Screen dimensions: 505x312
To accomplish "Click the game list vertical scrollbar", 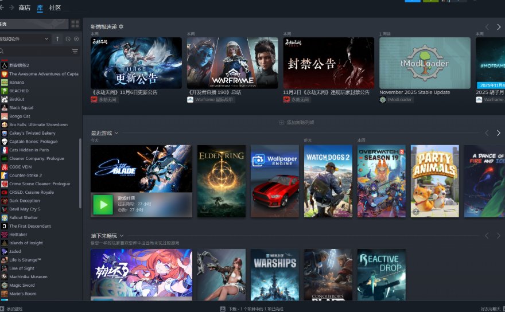I will (80, 172).
